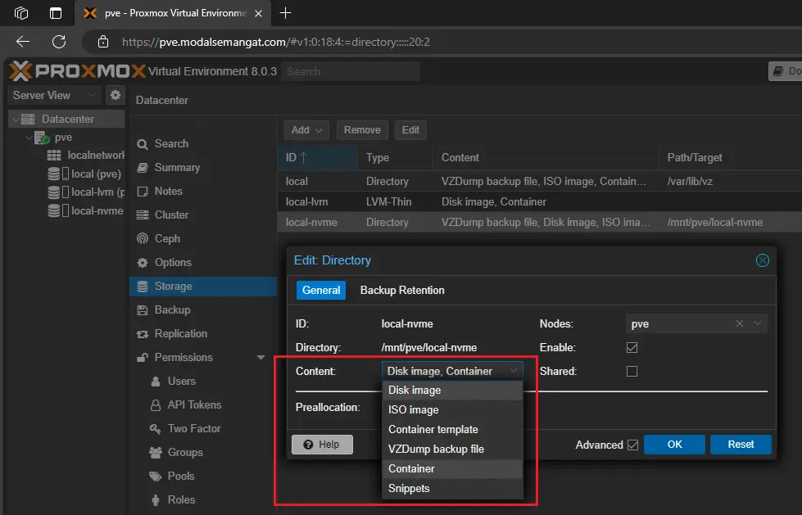802x515 pixels.
Task: Toggle the Advanced checkbox
Action: pyautogui.click(x=632, y=445)
